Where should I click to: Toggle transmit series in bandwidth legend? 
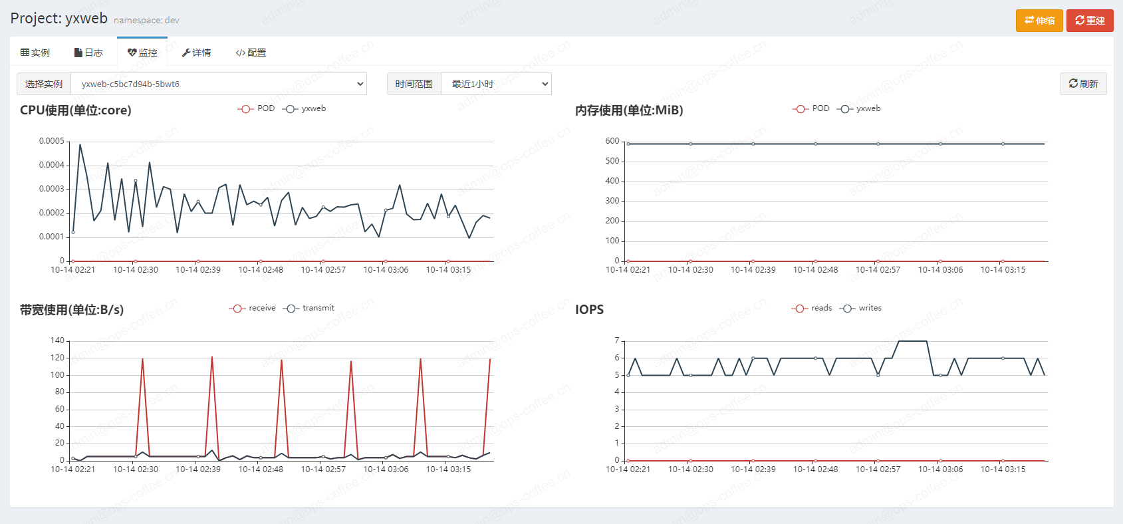point(309,308)
